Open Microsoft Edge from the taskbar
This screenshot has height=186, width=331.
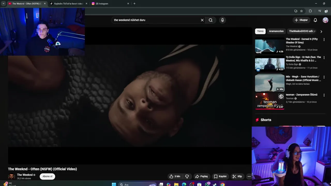[184, 184]
